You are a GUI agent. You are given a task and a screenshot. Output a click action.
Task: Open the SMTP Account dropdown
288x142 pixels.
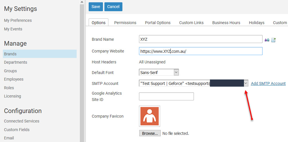[x=246, y=83]
